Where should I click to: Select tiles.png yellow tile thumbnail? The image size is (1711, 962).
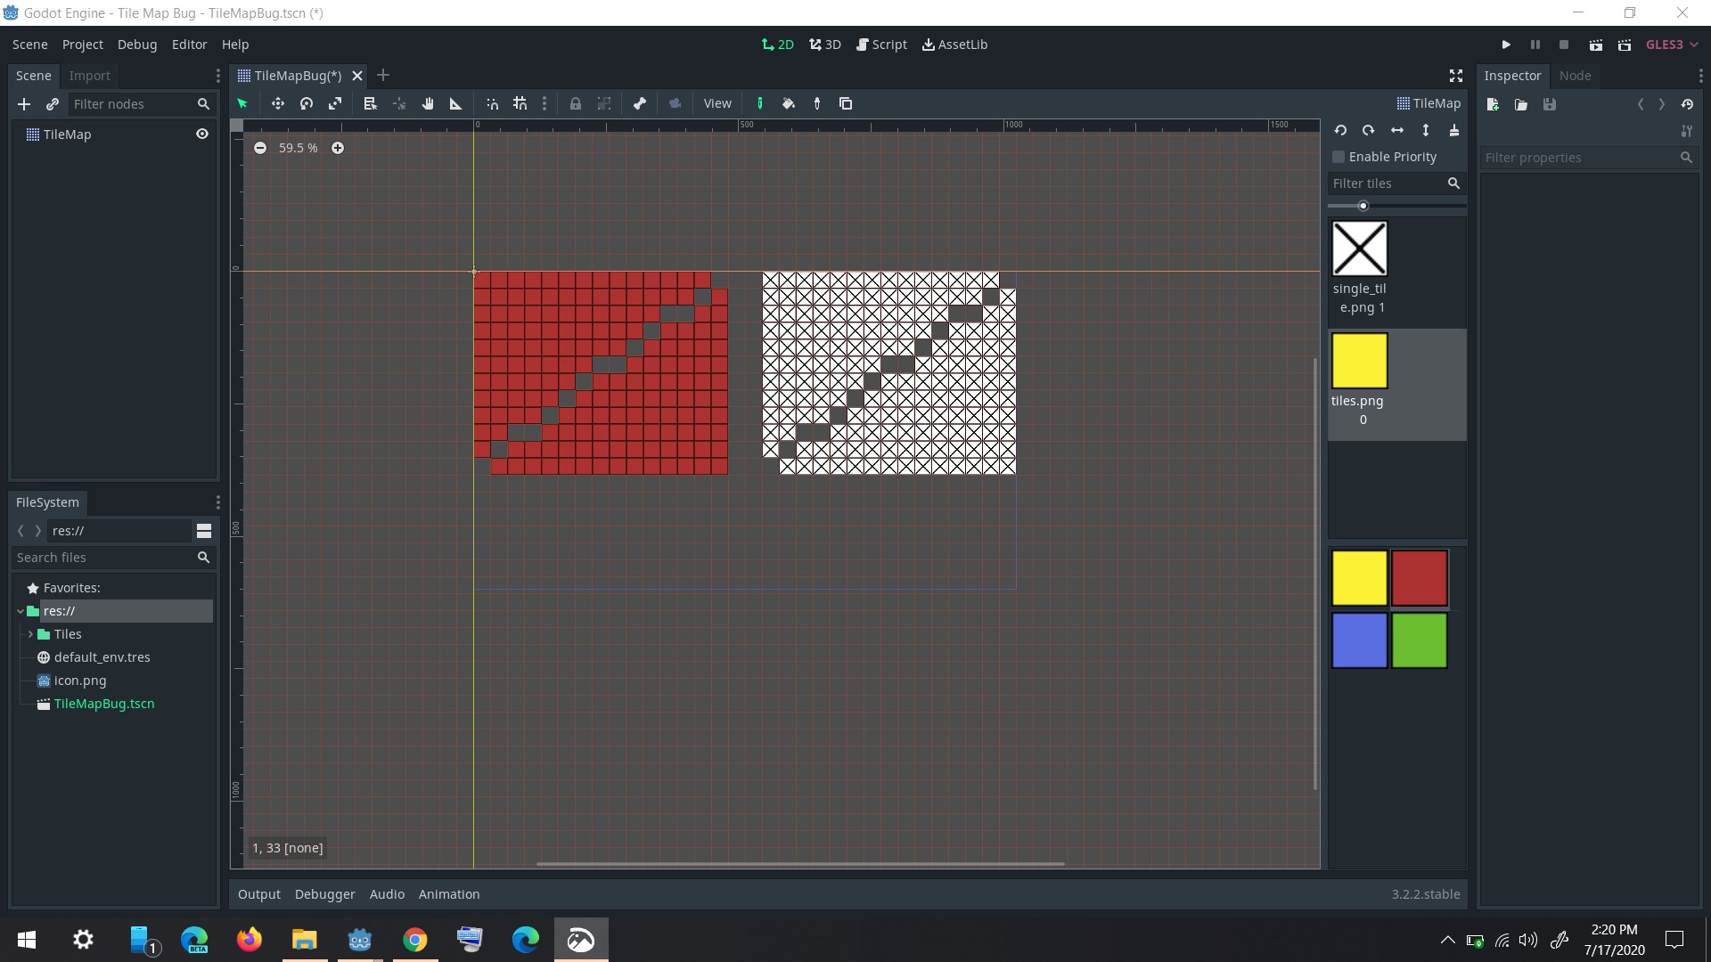(x=1360, y=361)
